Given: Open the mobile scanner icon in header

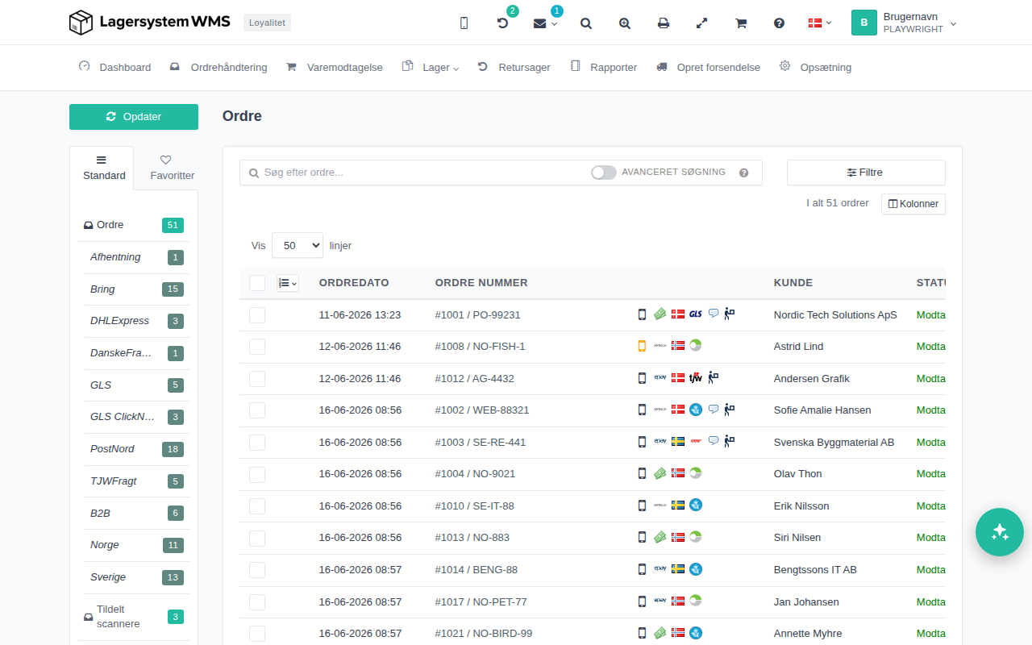Looking at the screenshot, I should pos(464,23).
